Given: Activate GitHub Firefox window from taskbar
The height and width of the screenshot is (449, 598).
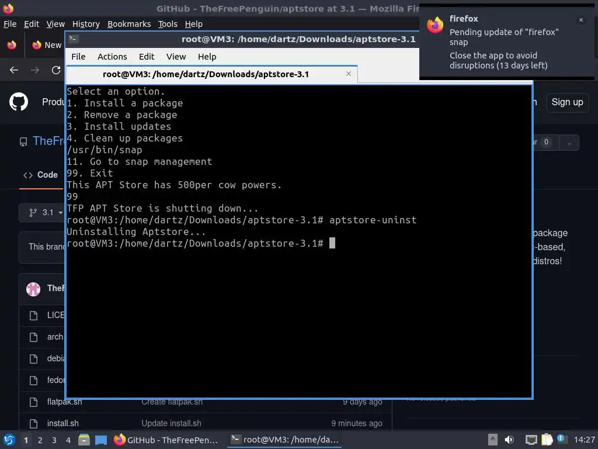Looking at the screenshot, I should pos(166,440).
